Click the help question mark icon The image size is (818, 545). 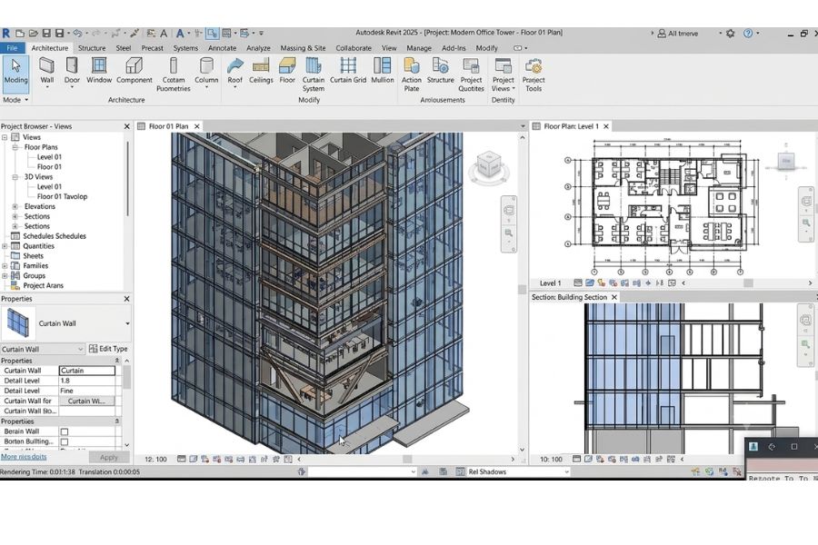click(748, 33)
